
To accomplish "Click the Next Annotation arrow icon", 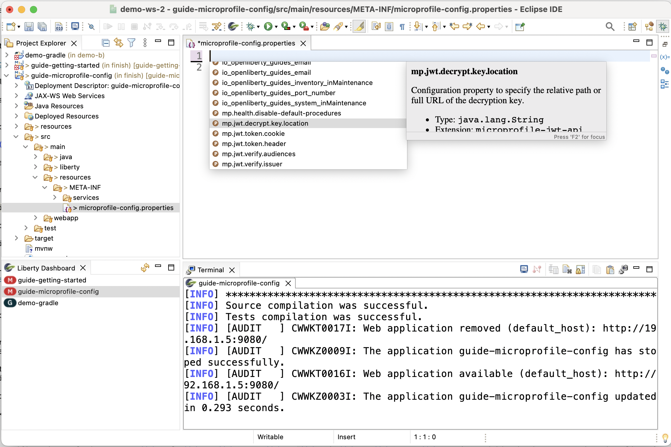I will [418, 27].
